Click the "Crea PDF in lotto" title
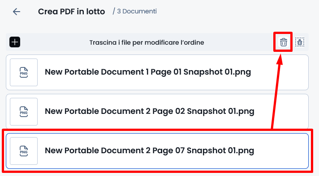Viewport: 319px width, 176px height. pyautogui.click(x=71, y=12)
